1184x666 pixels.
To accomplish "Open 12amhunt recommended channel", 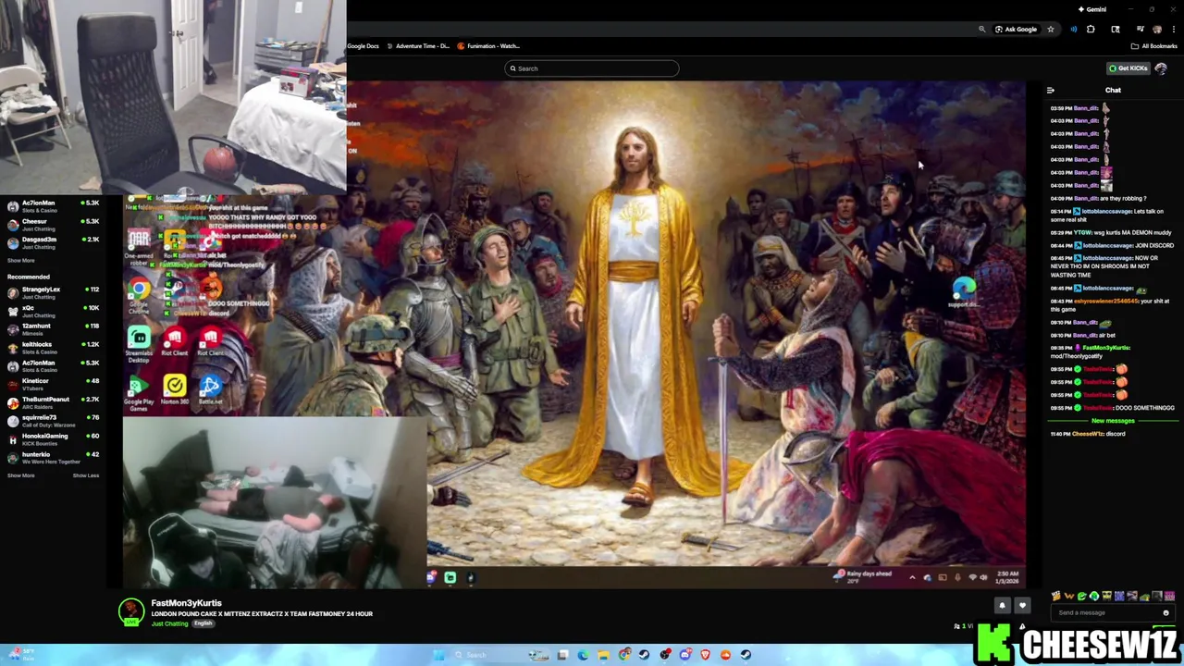I will pos(54,329).
